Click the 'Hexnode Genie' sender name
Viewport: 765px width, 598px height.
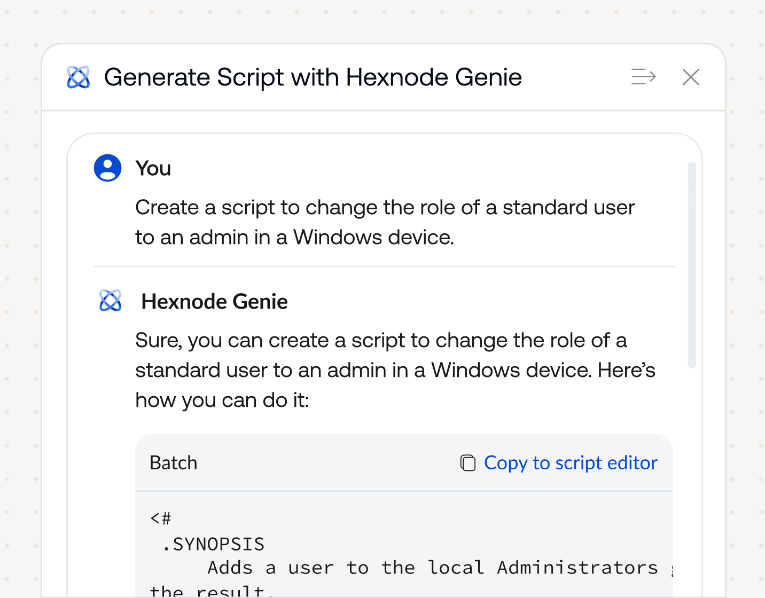pos(215,302)
